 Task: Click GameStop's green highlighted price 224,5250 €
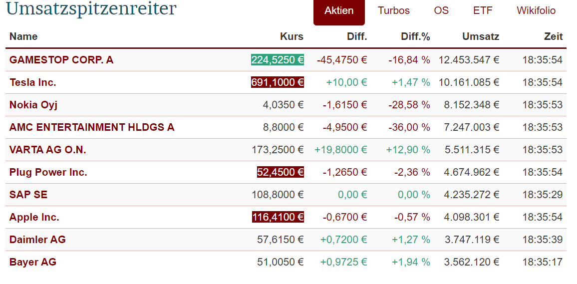click(278, 60)
